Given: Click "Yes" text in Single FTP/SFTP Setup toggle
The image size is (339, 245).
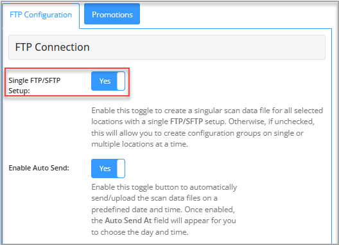Looking at the screenshot, I should pyautogui.click(x=105, y=81).
